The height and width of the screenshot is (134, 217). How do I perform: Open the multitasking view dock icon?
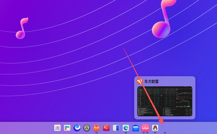pos(67,128)
